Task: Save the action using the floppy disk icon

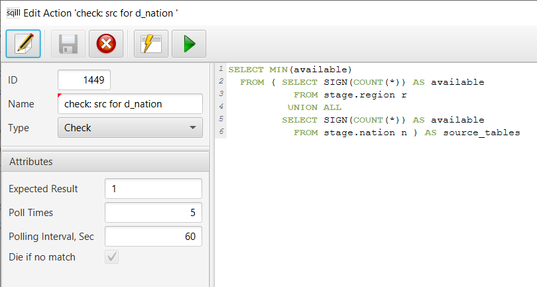Action: [x=69, y=44]
